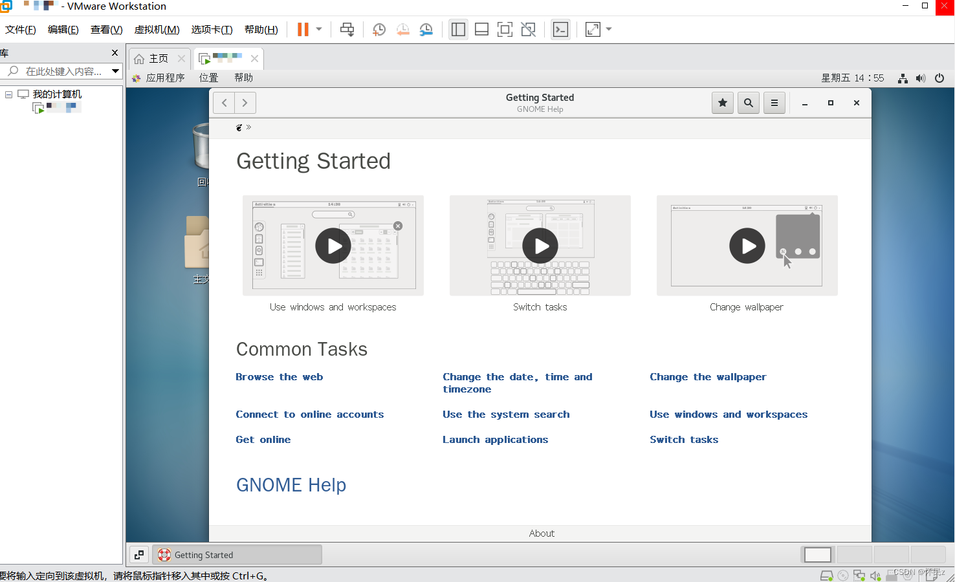Viewport: 955px width, 582px height.
Task: Click the stretch guest display icon
Action: (x=593, y=29)
